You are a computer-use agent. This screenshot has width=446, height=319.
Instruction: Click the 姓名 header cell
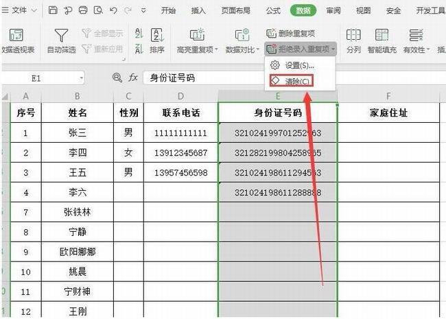(x=78, y=113)
